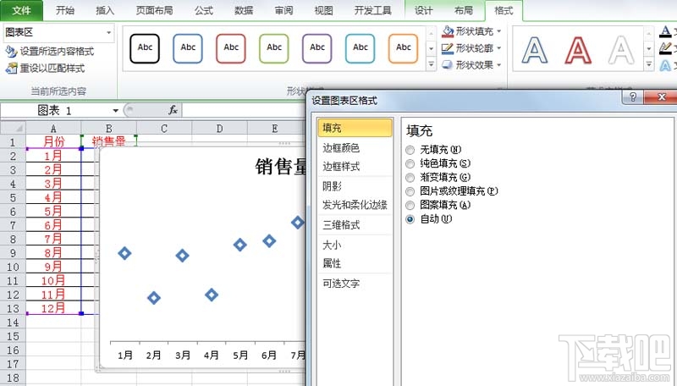The image size is (677, 386).
Task: Click the 设置所选内容格式 icon
Action: [11, 52]
